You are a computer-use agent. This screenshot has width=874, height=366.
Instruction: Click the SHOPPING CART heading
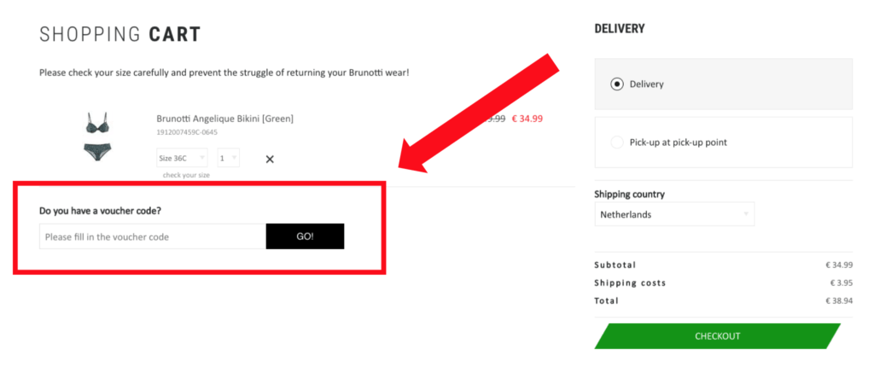(119, 34)
